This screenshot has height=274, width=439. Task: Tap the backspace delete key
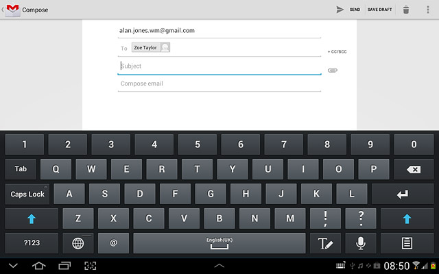tap(414, 169)
